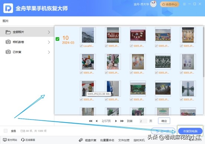Open the potted plant interior thumbnail
The height and width of the screenshot is (144, 205).
click(113, 61)
